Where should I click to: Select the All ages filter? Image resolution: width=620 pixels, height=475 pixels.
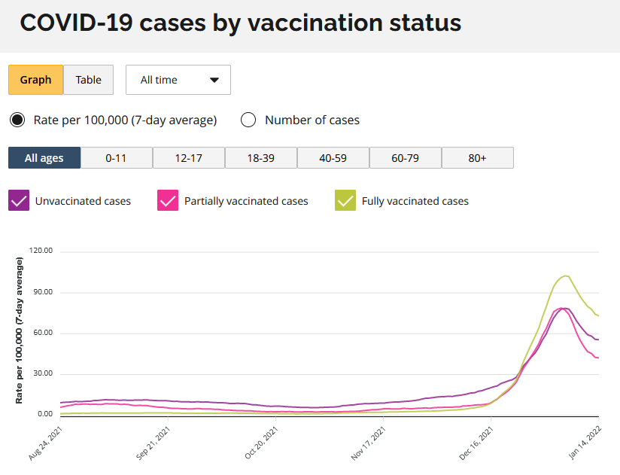(x=44, y=158)
